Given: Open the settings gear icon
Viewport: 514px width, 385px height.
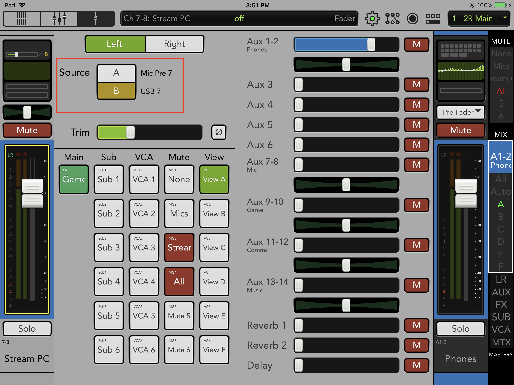Looking at the screenshot, I should coord(372,19).
